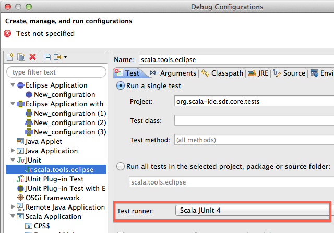The image size is (334, 233).
Task: Select Run a single test option
Action: click(121, 85)
